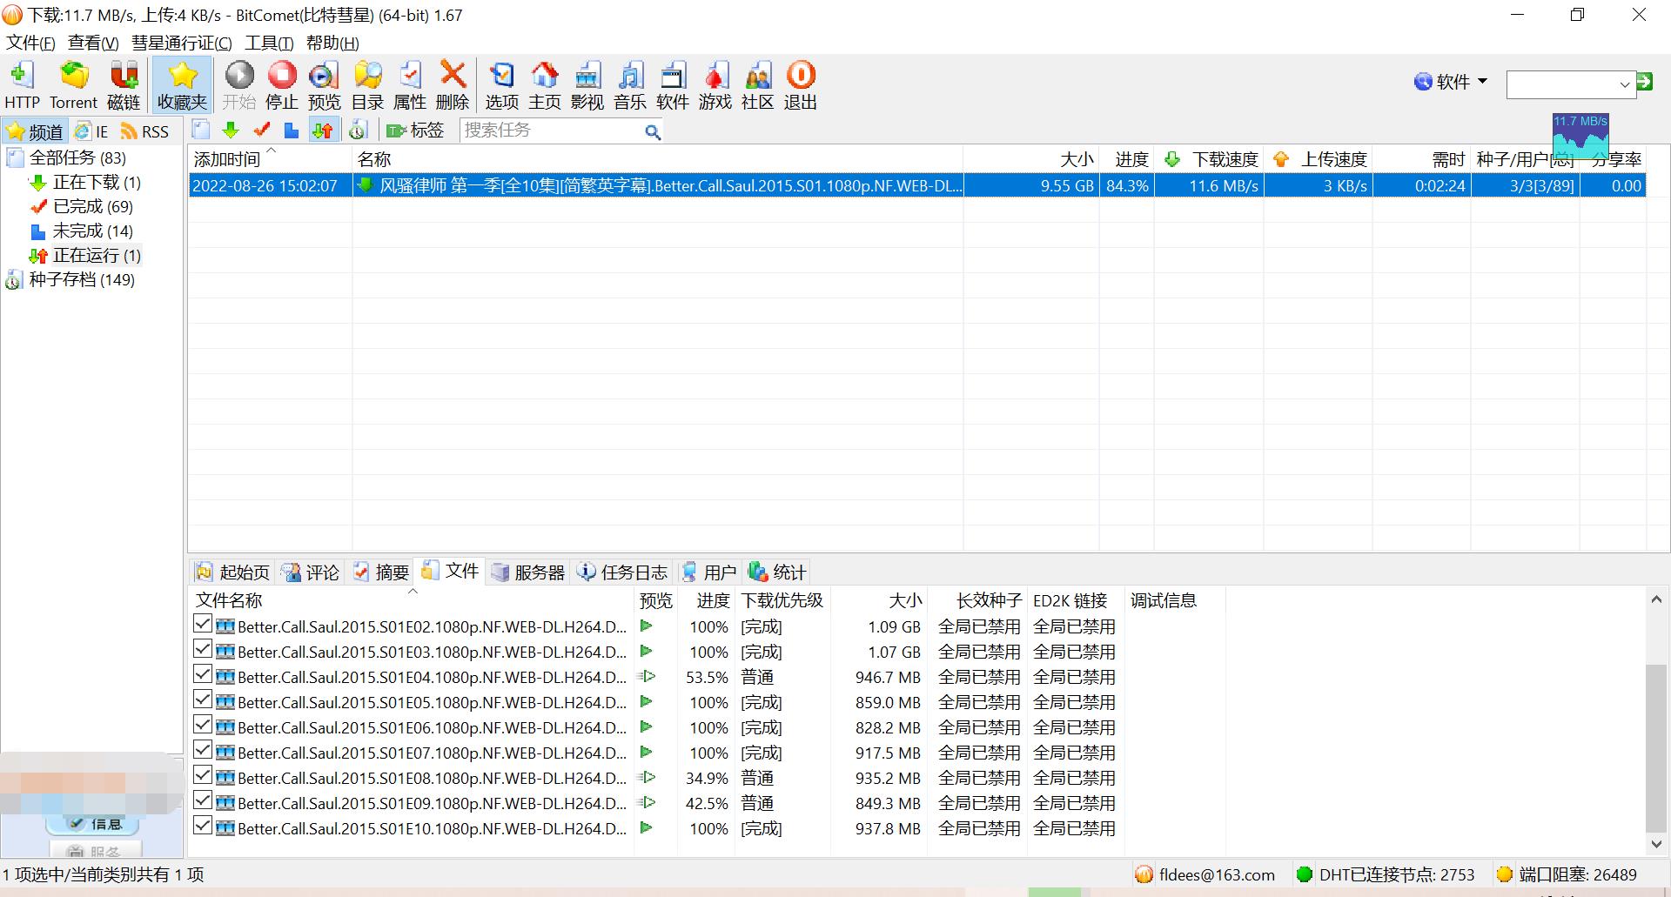The height and width of the screenshot is (897, 1671).
Task: Click the 标签 button in the filter bar
Action: [416, 131]
